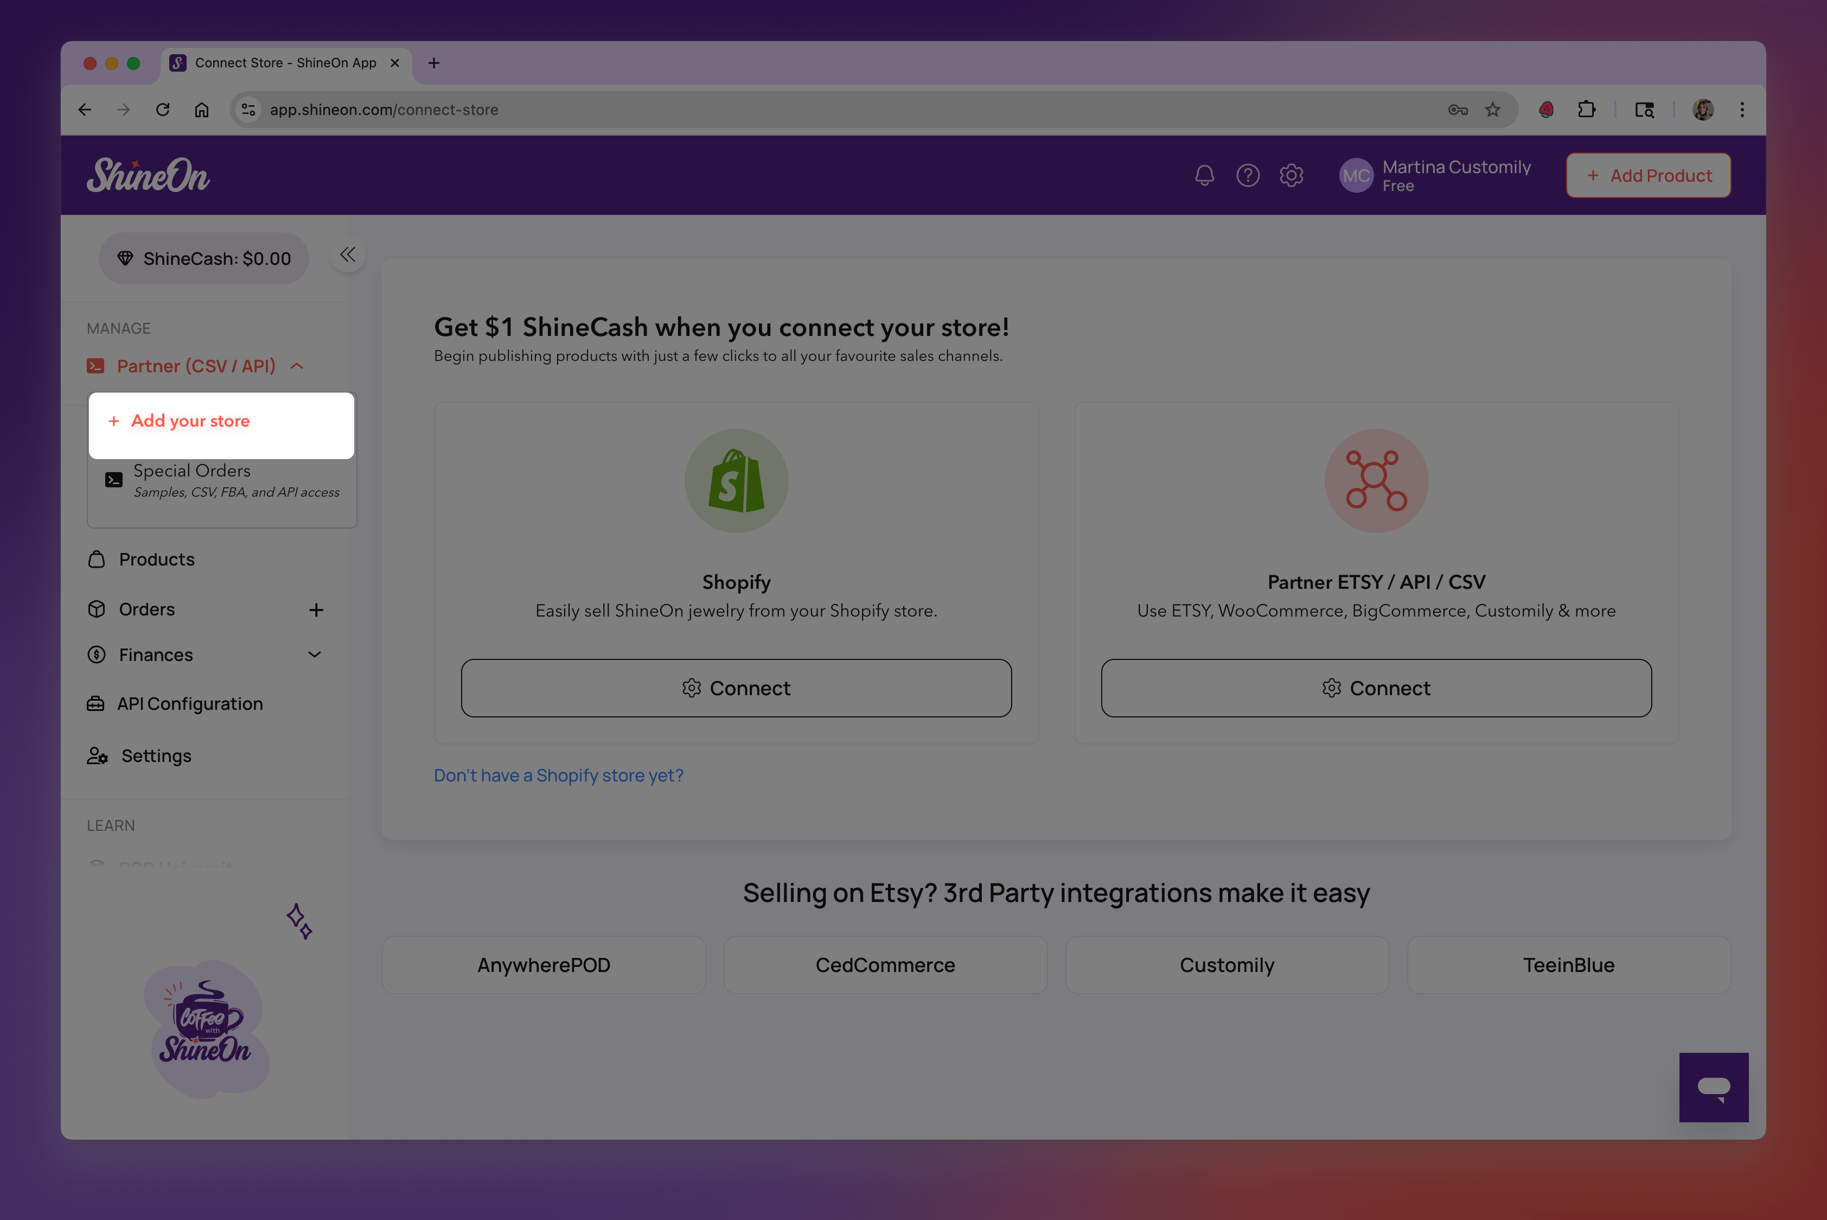Collapse sidebar with double chevron icon
This screenshot has width=1827, height=1220.
[348, 255]
